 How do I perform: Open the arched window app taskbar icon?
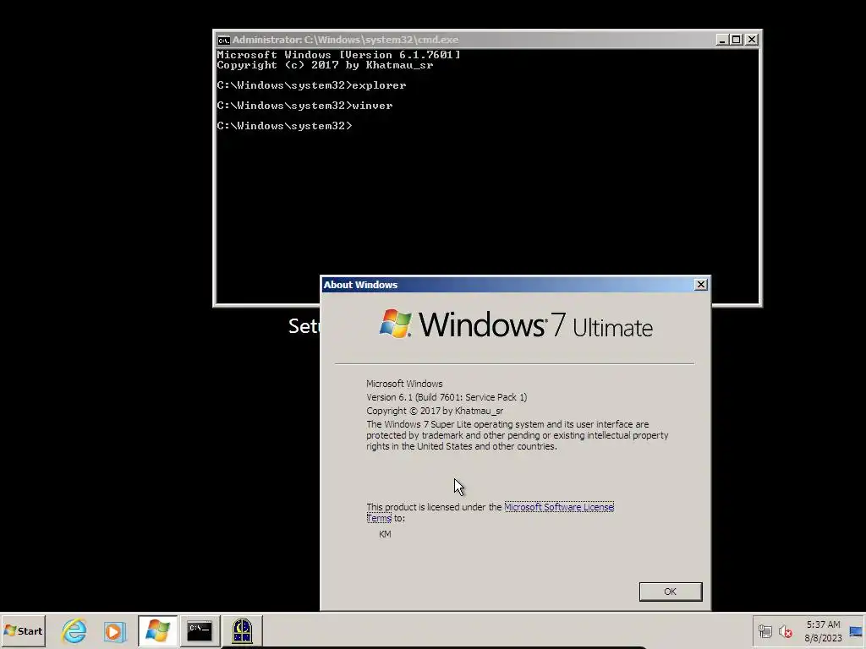242,630
